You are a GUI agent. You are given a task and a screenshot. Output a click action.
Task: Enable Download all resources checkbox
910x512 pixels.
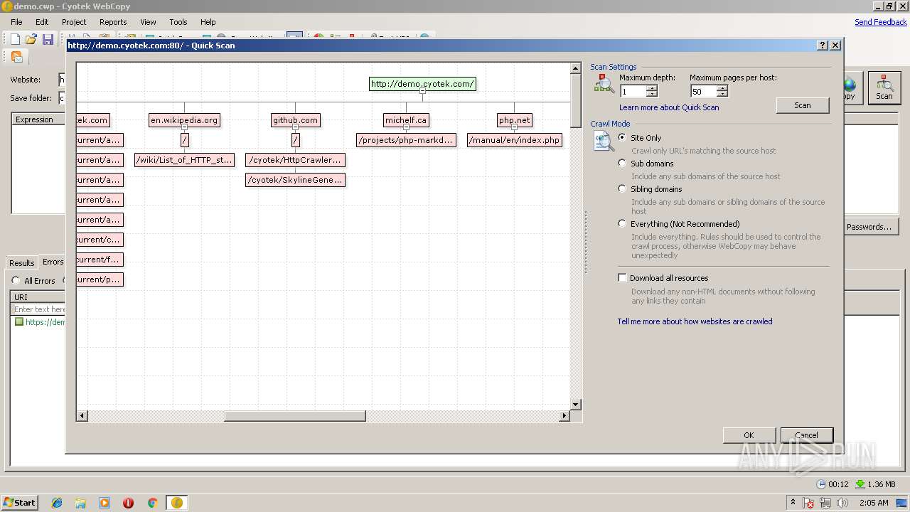(623, 278)
